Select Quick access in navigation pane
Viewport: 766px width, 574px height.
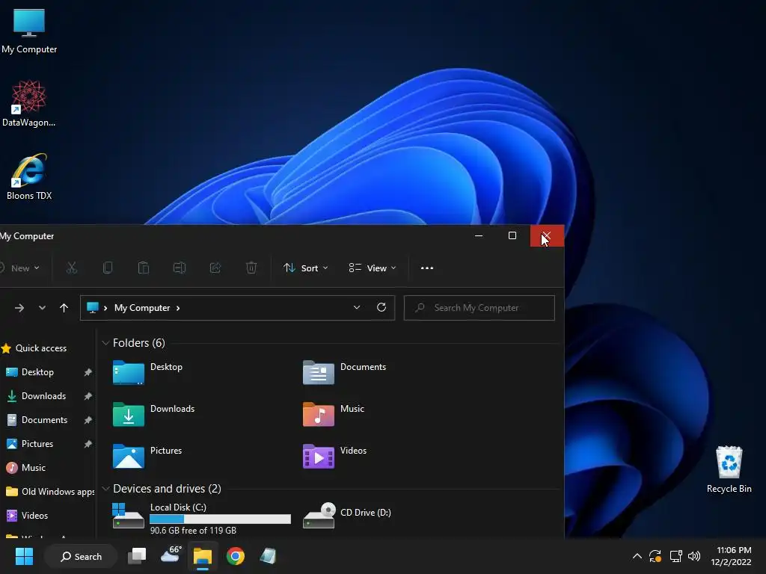tap(34, 348)
